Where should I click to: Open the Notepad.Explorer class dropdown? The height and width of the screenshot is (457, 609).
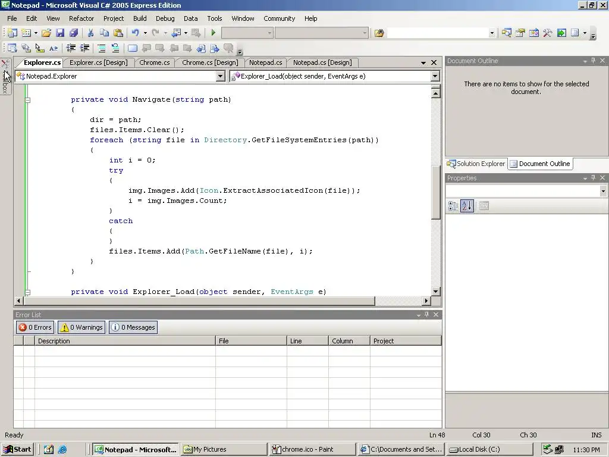[x=220, y=76]
